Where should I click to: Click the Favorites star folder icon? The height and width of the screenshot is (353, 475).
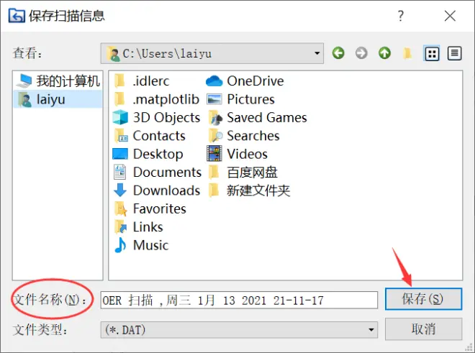[x=121, y=208]
